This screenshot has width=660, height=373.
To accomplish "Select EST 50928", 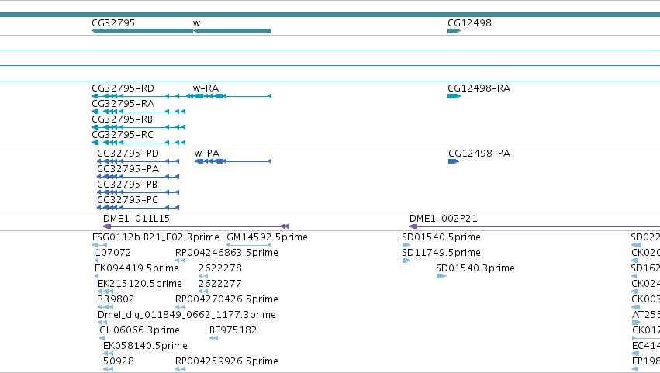I will coord(119,362).
